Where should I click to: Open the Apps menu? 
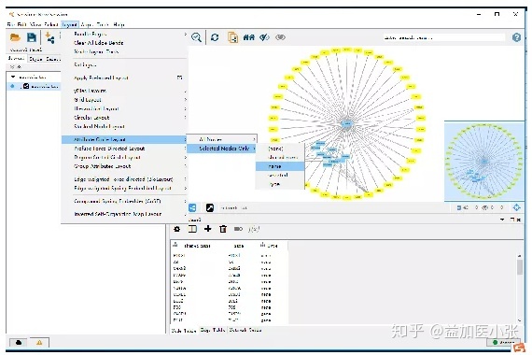click(x=87, y=24)
